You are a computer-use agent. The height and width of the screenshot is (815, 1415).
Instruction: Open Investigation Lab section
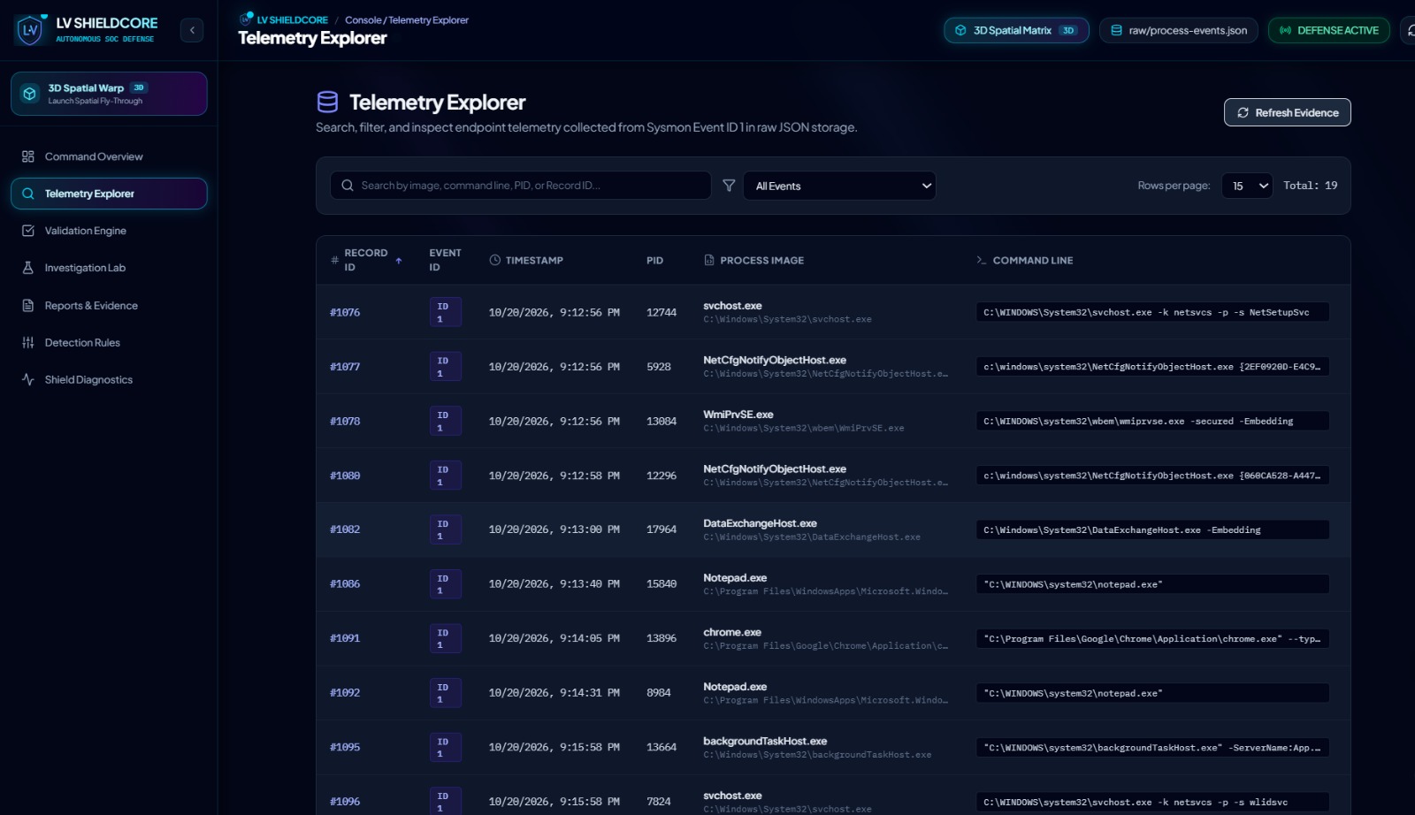(x=109, y=268)
